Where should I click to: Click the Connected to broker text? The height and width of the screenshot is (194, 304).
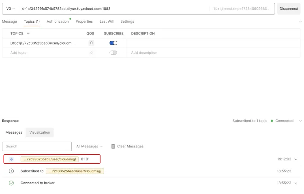(x=37, y=183)
